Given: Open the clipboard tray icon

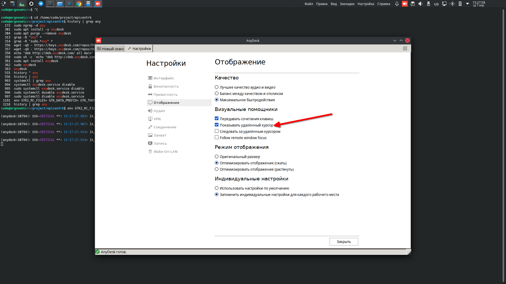Looking at the screenshot, I should [x=413, y=4].
